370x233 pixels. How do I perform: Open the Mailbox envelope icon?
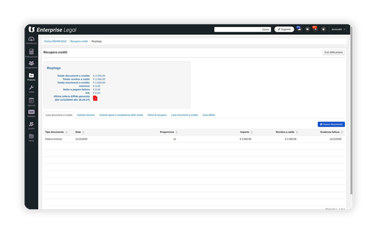(31, 113)
